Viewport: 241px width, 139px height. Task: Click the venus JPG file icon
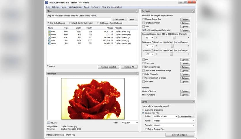[49, 43]
